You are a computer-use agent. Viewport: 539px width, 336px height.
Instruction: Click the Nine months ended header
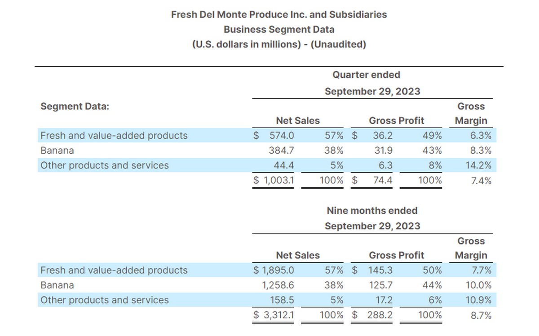(x=372, y=211)
